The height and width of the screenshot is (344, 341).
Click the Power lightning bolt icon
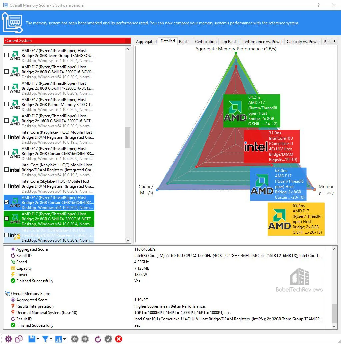coord(13,274)
